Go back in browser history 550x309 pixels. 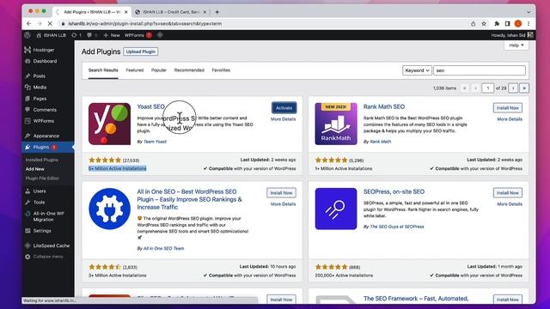28,23
